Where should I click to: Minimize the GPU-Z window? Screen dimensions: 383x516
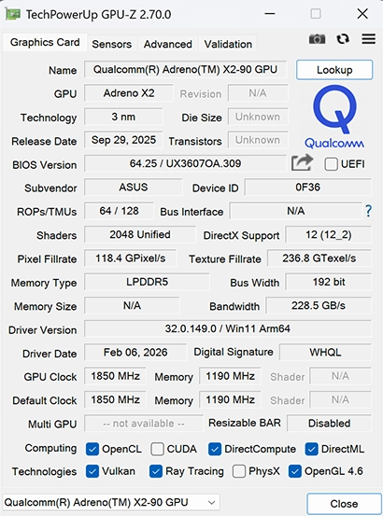tap(270, 14)
